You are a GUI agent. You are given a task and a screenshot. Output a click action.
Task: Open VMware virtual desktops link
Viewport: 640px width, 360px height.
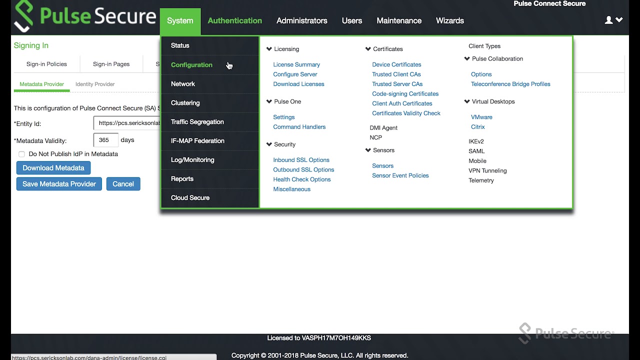pos(481,117)
